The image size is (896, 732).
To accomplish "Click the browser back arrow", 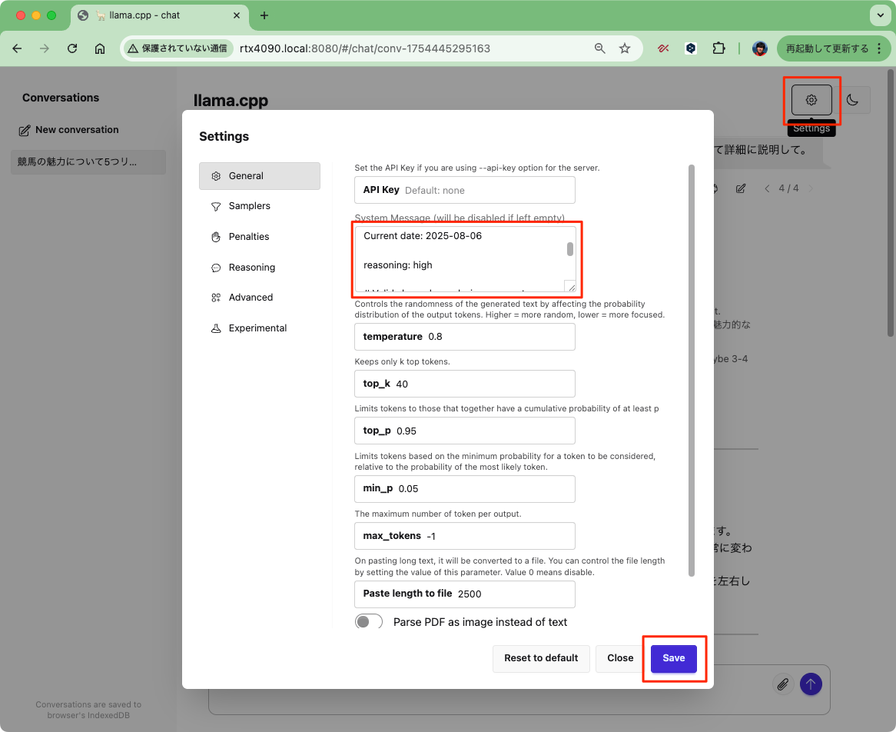I will click(x=17, y=48).
